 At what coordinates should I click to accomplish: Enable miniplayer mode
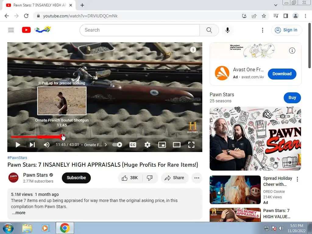pyautogui.click(x=162, y=145)
